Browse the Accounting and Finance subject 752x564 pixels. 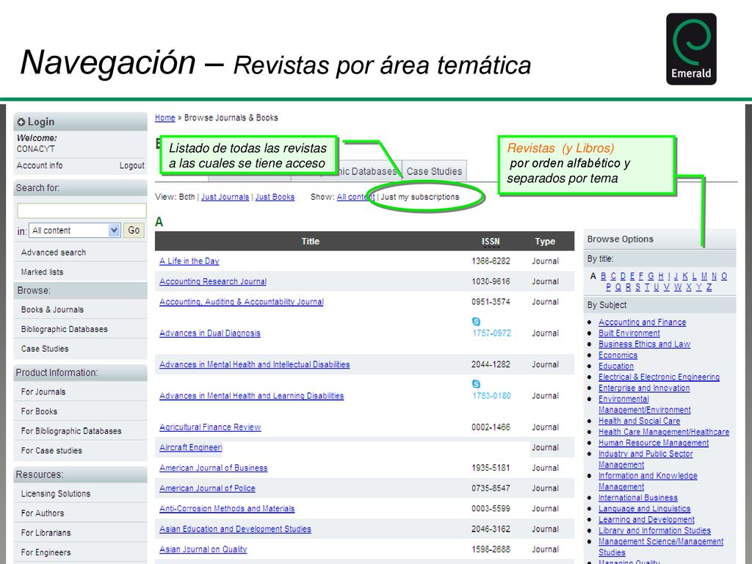(642, 322)
